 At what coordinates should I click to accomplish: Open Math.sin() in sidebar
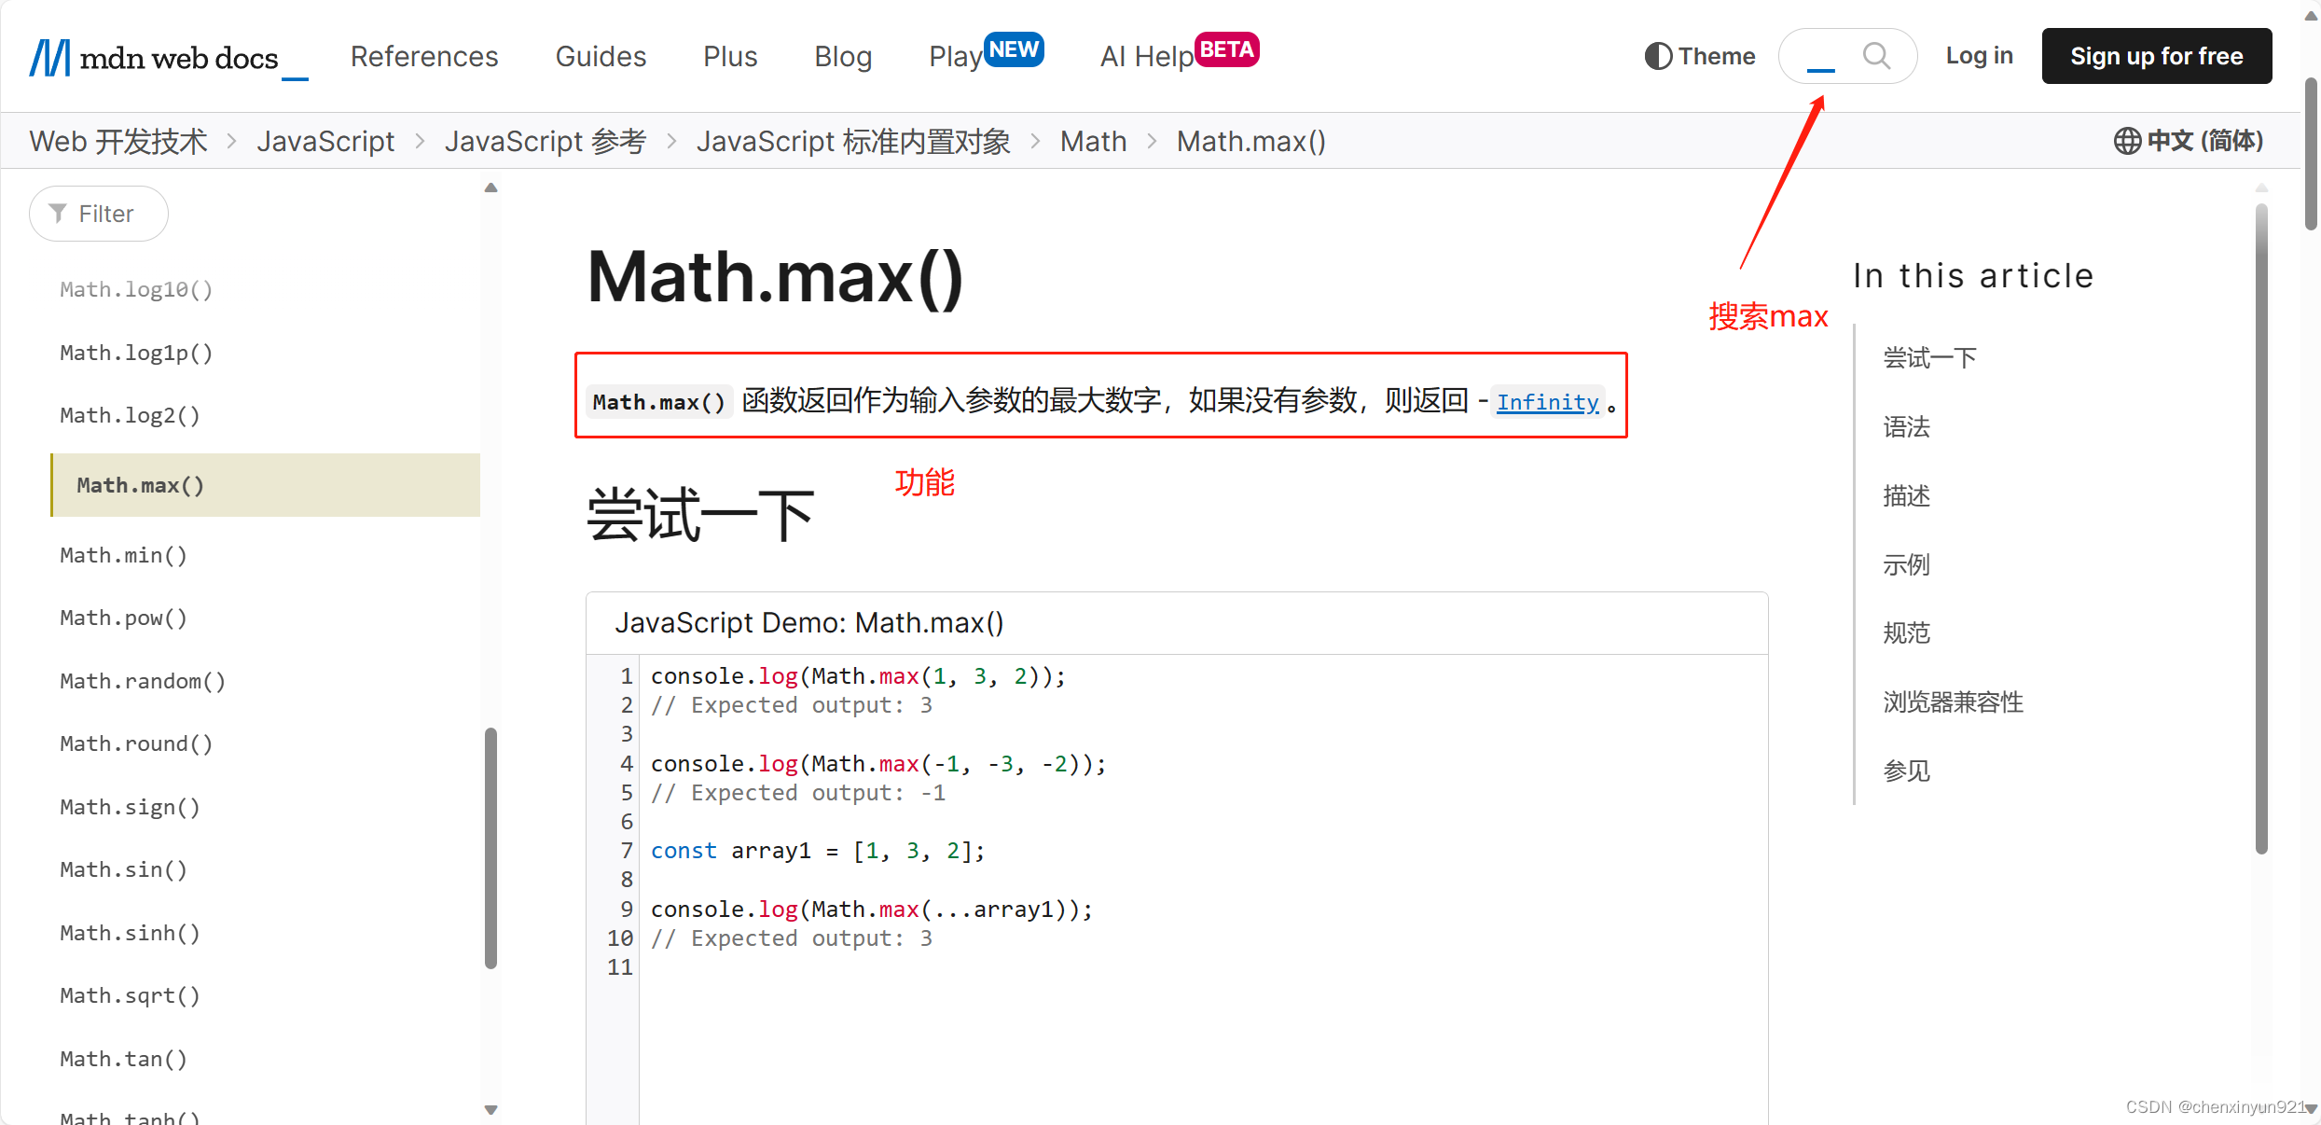click(124, 869)
